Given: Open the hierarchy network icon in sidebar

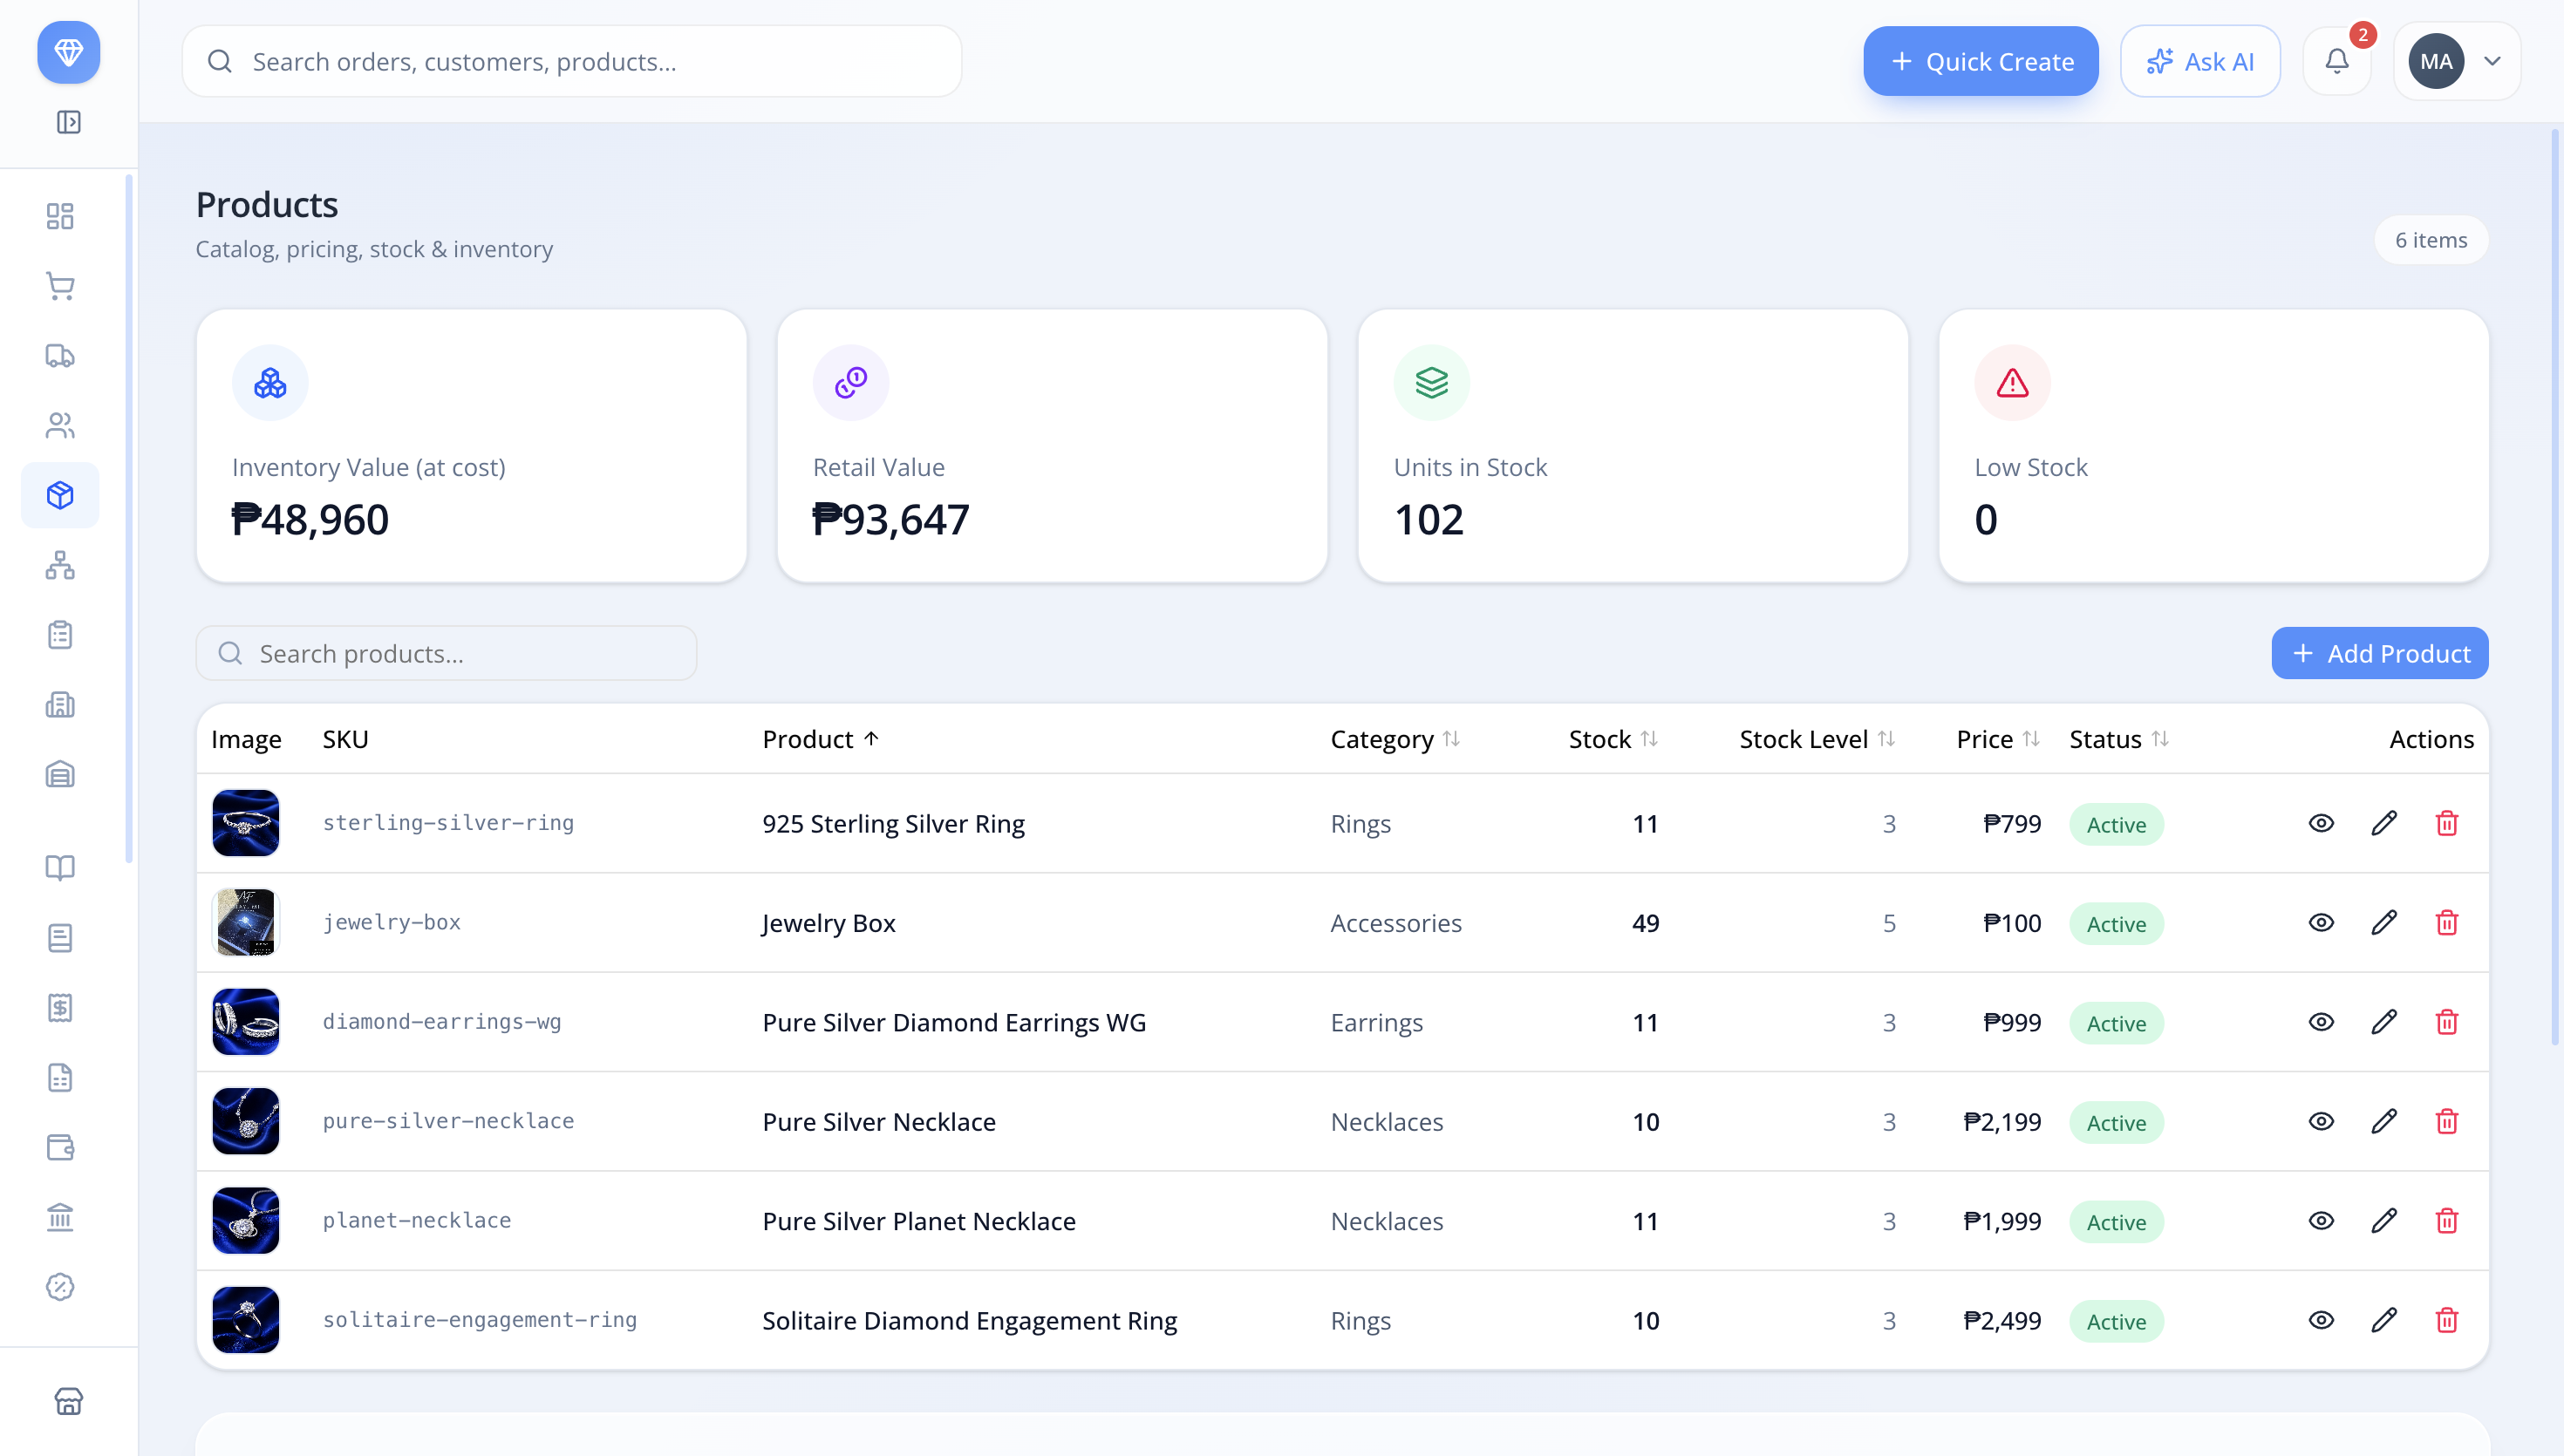Looking at the screenshot, I should click(x=60, y=565).
